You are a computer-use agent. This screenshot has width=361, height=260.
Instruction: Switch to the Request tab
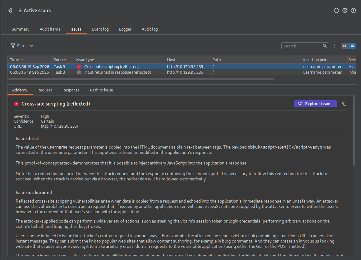[45, 90]
